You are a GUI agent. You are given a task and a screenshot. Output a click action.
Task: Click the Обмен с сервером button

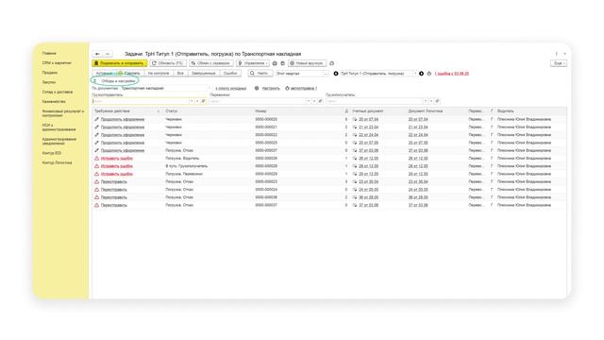(211, 63)
